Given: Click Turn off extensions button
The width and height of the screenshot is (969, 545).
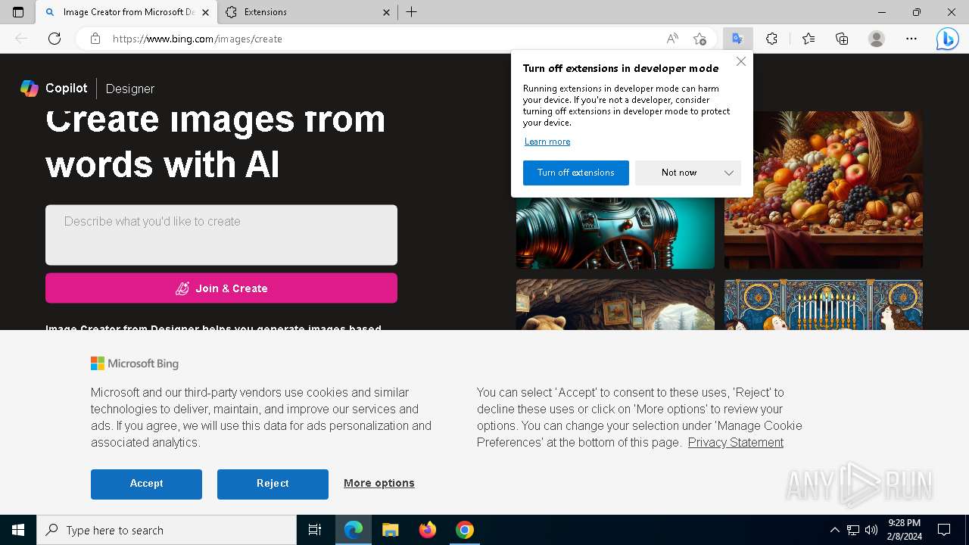Looking at the screenshot, I should [576, 173].
